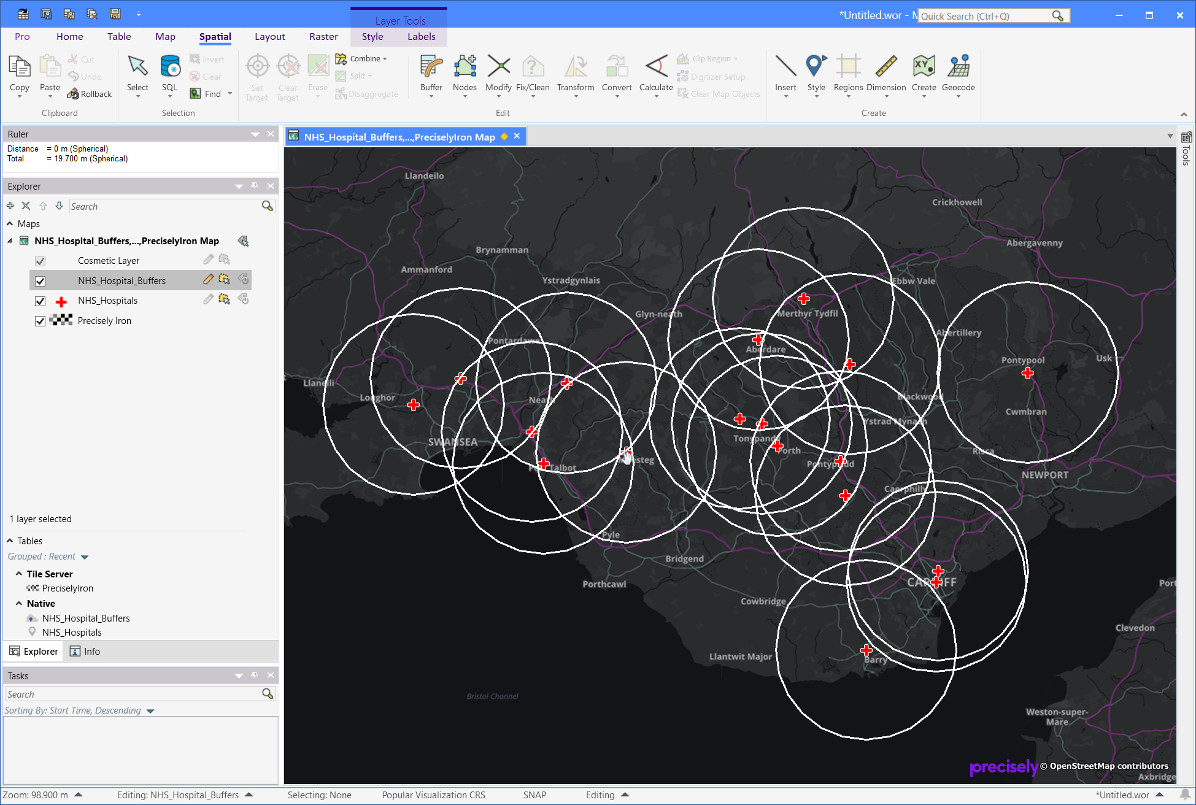Switch to the Layout ribbon tab
Viewport: 1196px width, 805px height.
click(269, 36)
